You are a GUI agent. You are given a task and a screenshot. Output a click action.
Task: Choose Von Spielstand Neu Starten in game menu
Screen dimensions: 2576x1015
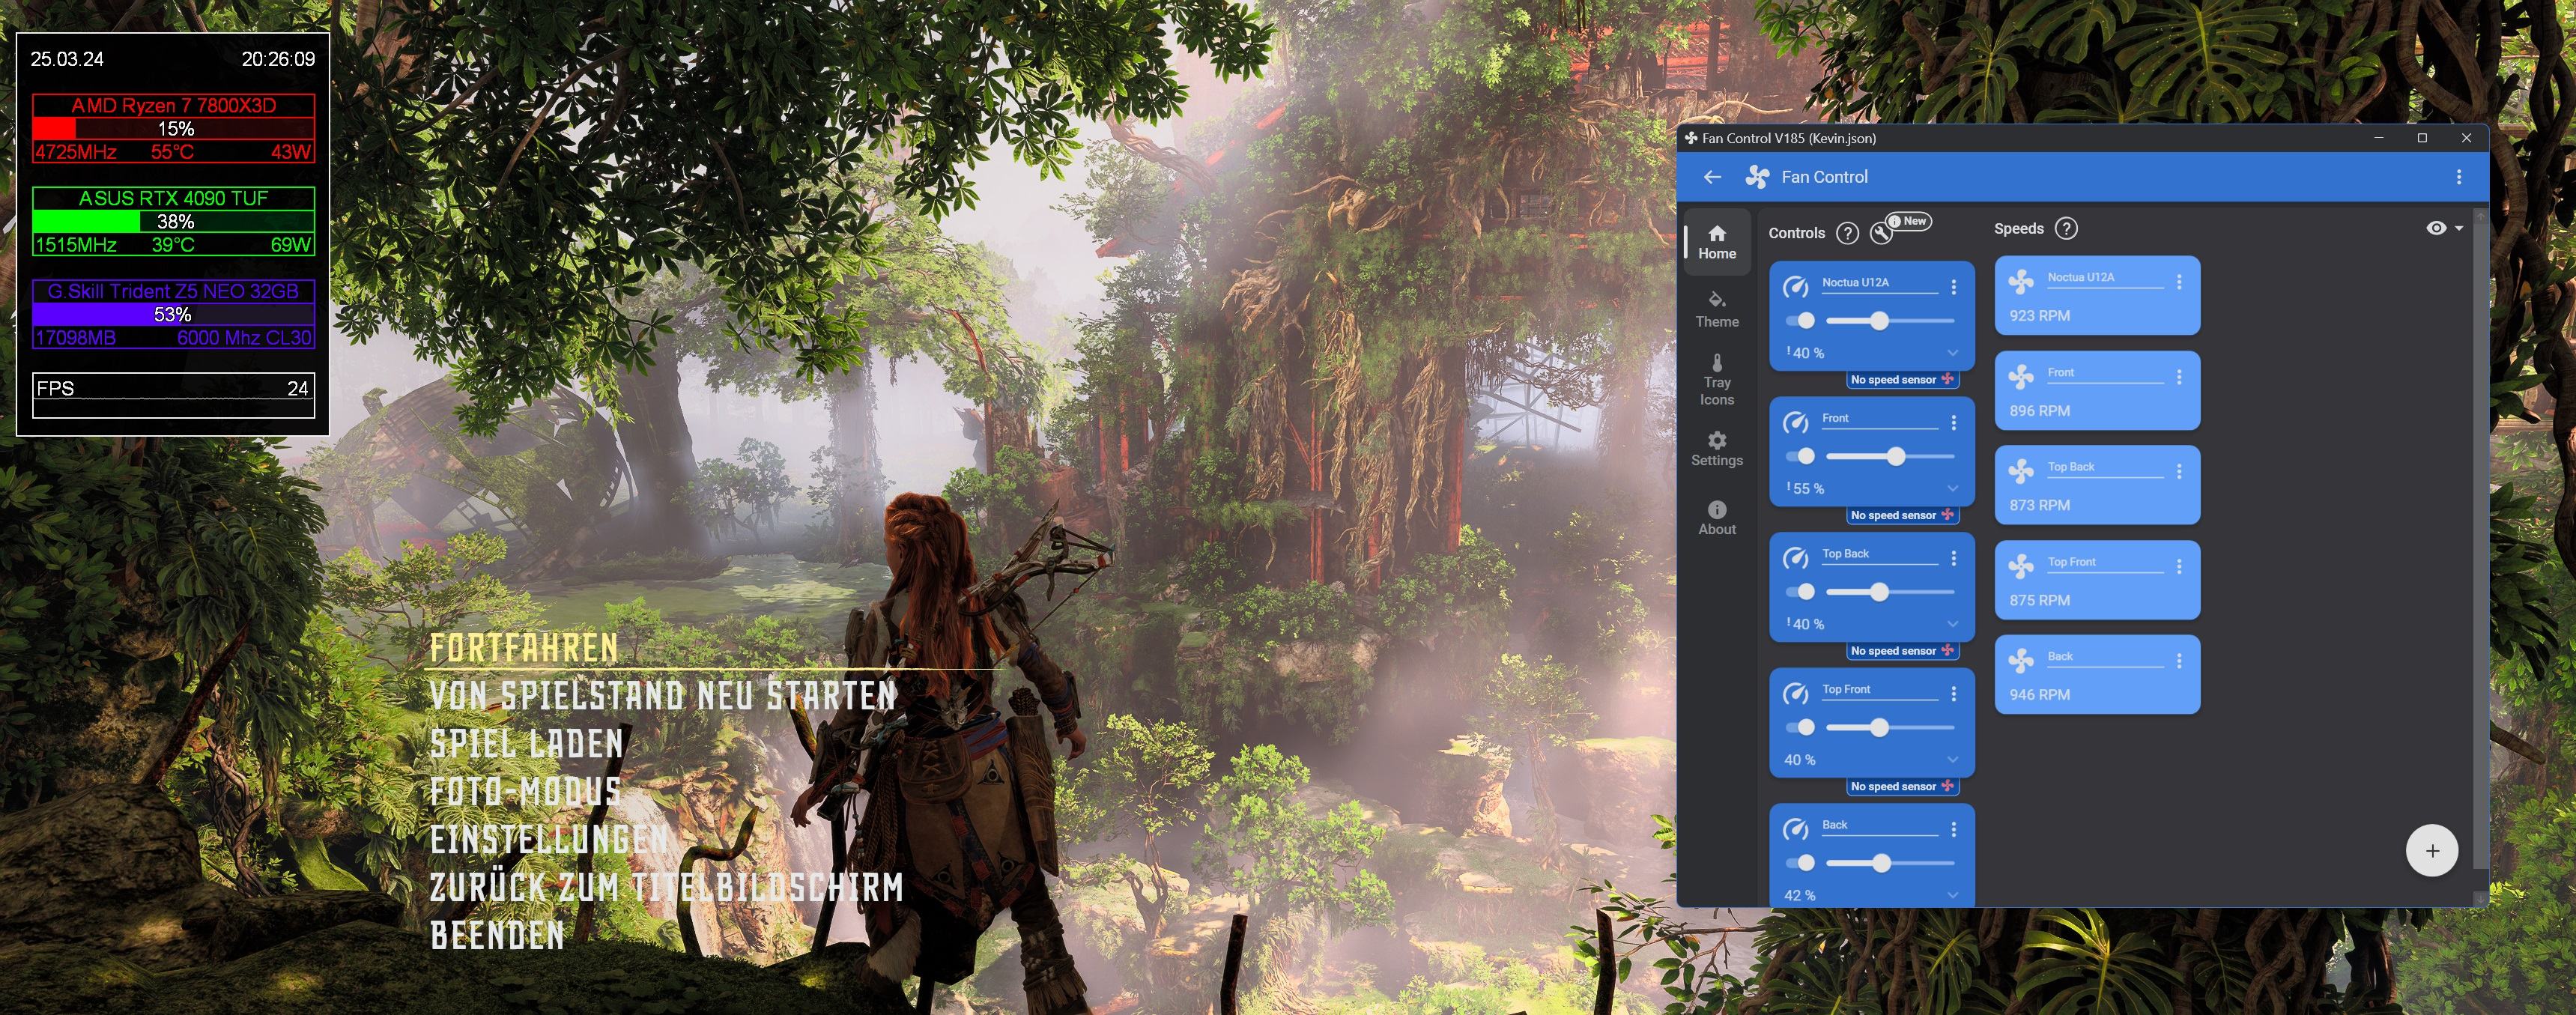(x=663, y=696)
